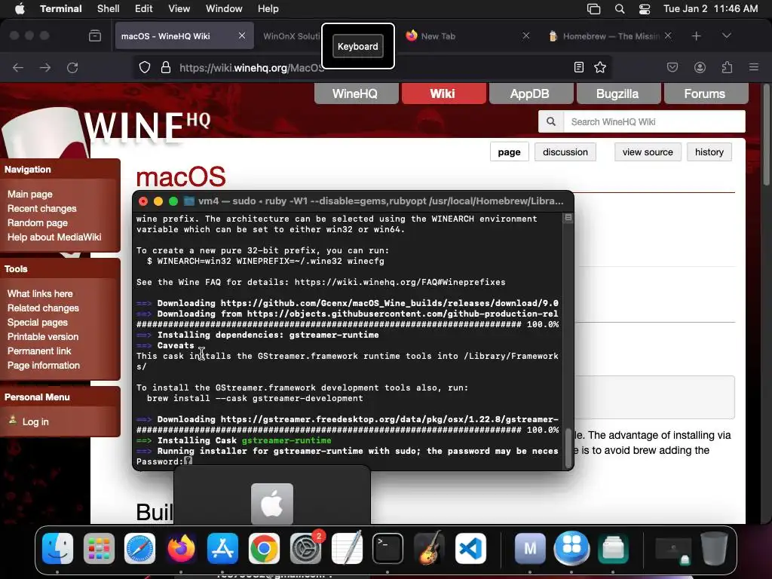This screenshot has width=772, height=579.
Task: Open Launchpad from the Dock
Action: (x=99, y=549)
